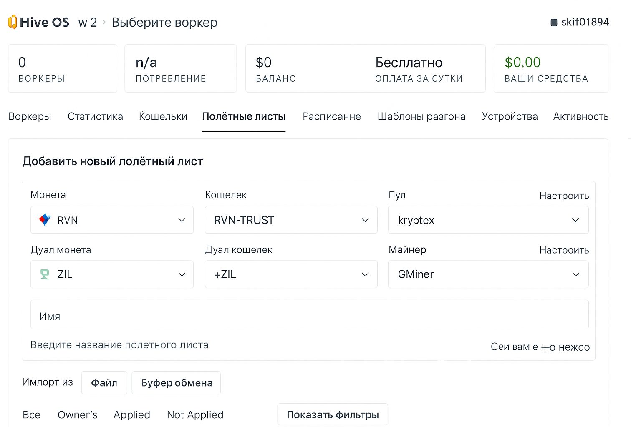Go to Шаблоны разгона tab

pos(421,116)
